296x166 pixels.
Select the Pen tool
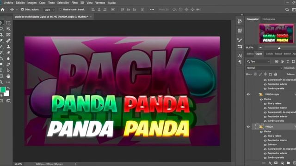8,65
